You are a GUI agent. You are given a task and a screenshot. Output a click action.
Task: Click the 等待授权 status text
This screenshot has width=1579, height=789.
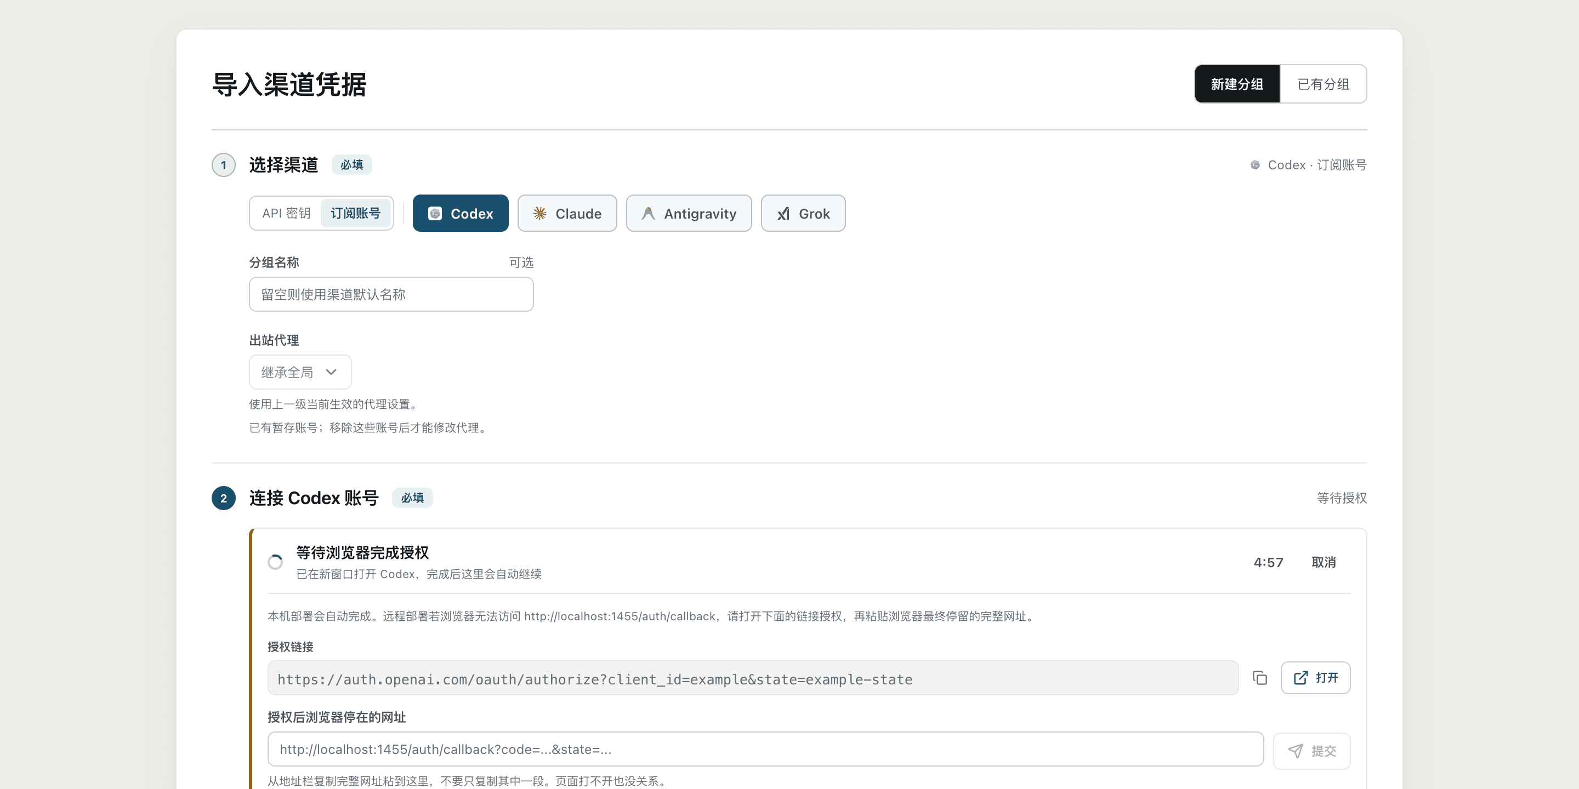pos(1342,498)
